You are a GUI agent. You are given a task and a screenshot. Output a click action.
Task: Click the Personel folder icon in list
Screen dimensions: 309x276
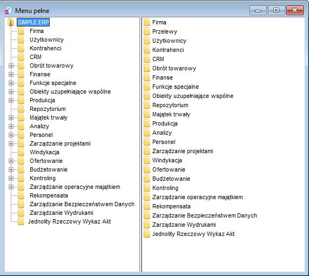tap(147, 142)
